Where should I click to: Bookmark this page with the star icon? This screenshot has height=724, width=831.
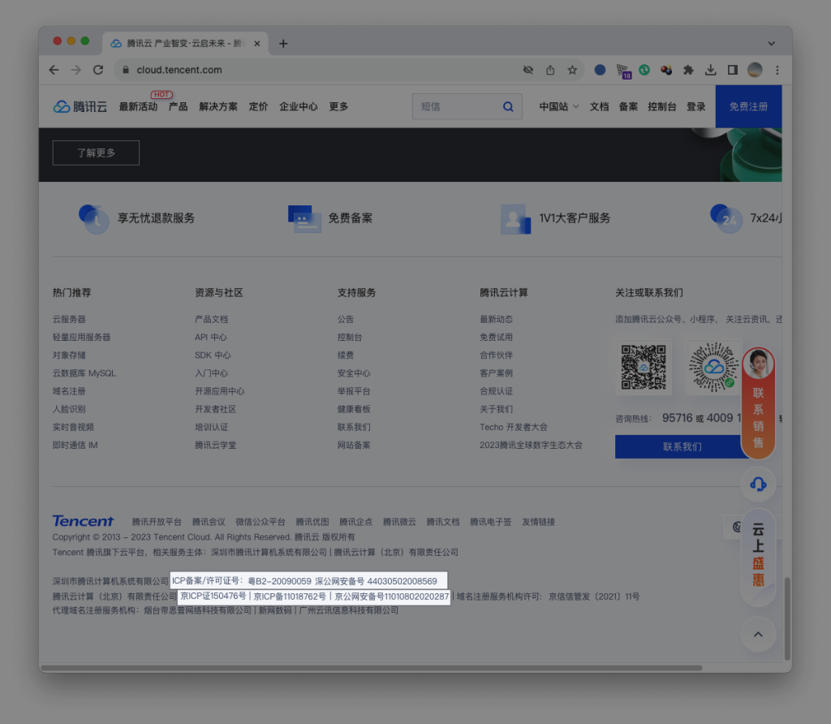[x=572, y=70]
